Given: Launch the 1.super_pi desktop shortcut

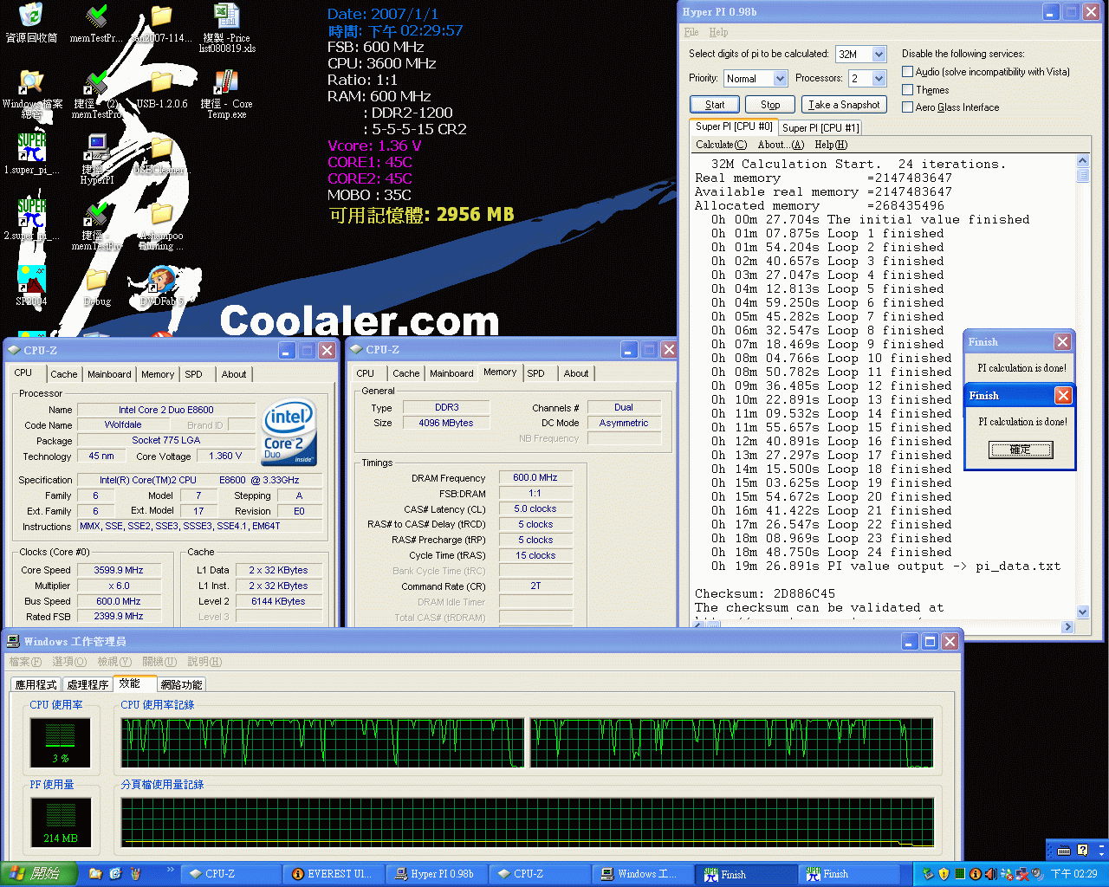Looking at the screenshot, I should 31,154.
